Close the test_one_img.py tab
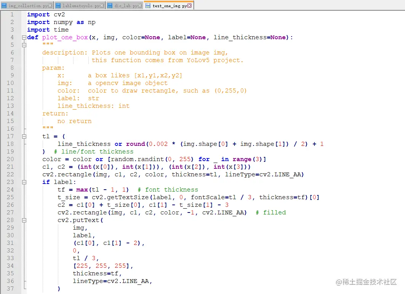Viewport: 405px width, 294px height. click(x=190, y=5)
